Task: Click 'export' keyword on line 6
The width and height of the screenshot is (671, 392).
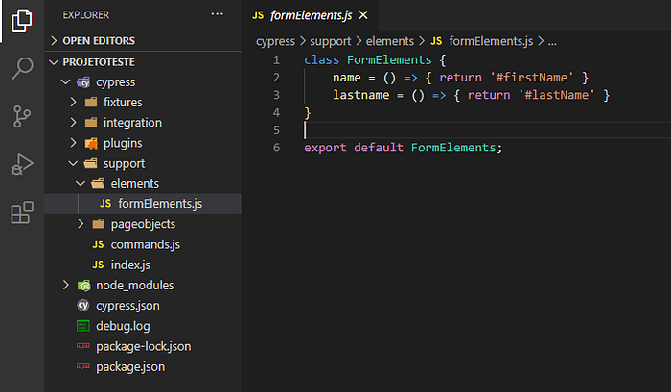Action: click(325, 148)
